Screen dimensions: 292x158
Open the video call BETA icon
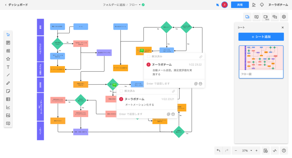tap(266, 17)
